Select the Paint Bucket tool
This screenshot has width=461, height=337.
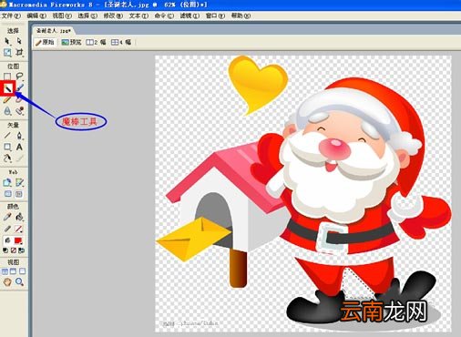[x=19, y=217]
